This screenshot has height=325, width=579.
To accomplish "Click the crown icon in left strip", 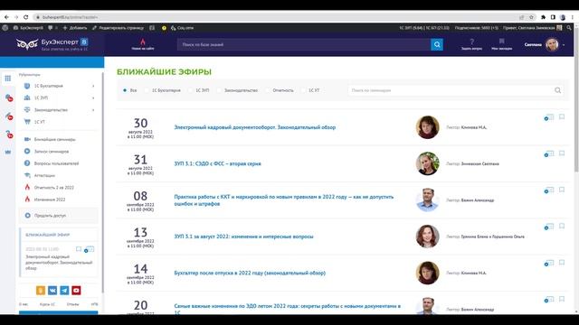I will click(8, 152).
